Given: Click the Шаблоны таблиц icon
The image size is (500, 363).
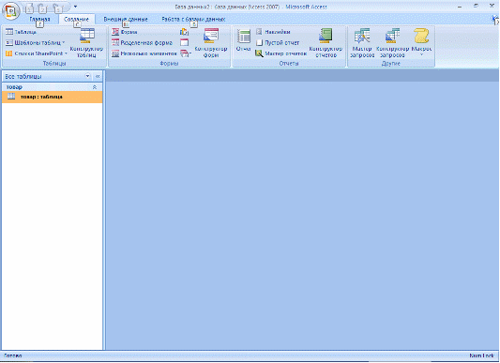Looking at the screenshot, I should (9, 42).
